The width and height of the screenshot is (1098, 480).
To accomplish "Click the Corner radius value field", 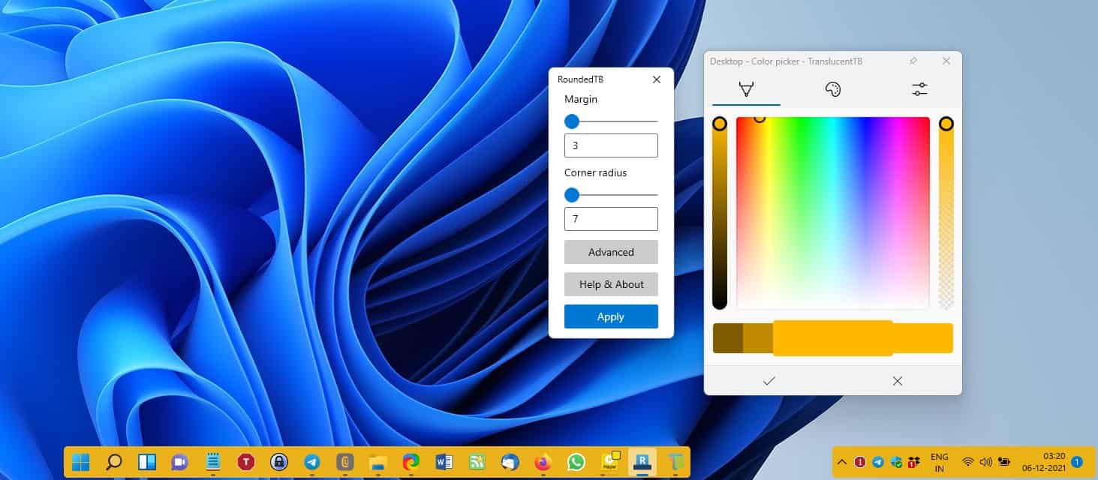I will (611, 219).
